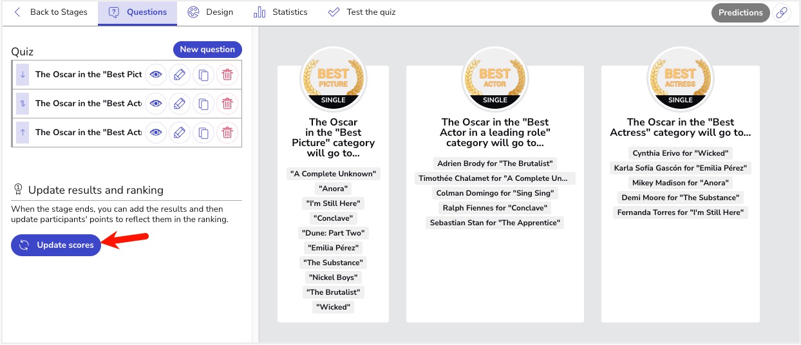Pick Adrien Brody for "The Brutalist"
This screenshot has width=801, height=345.
pyautogui.click(x=495, y=163)
